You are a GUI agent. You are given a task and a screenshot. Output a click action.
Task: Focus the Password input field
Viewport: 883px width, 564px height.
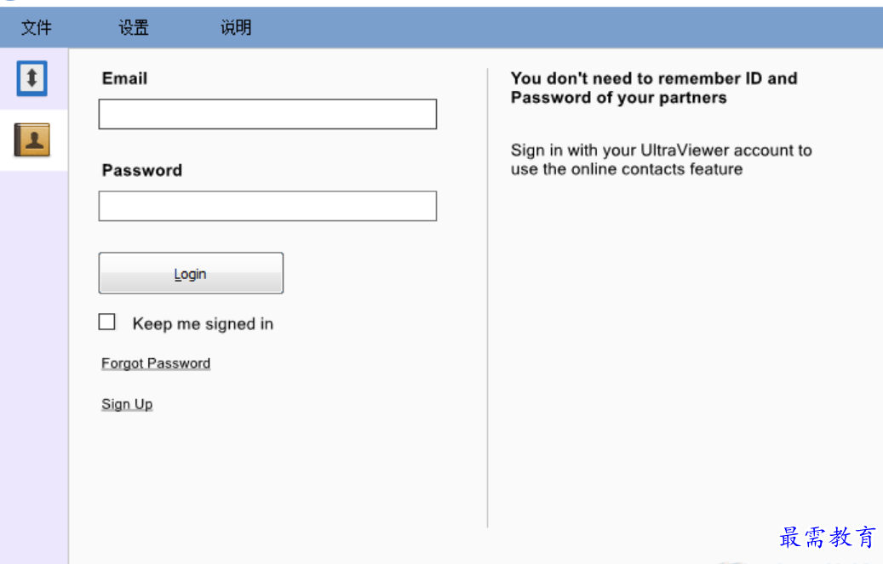point(267,207)
